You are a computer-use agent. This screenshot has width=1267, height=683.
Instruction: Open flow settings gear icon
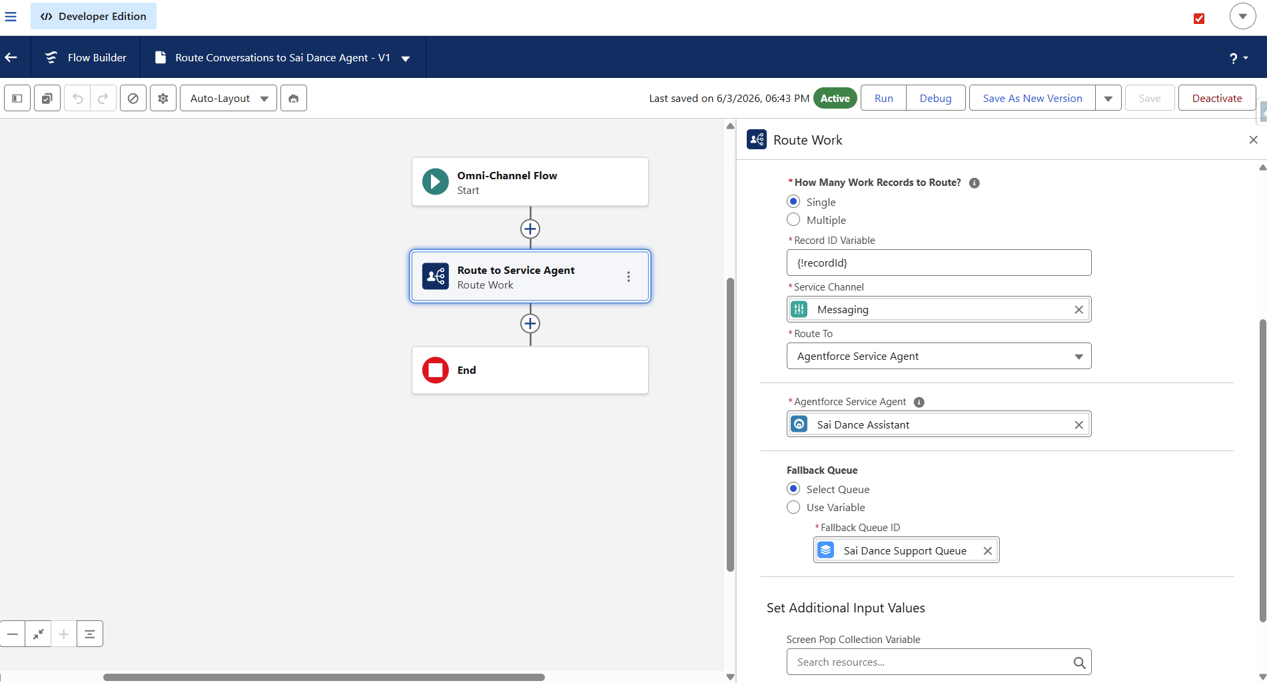[163, 98]
